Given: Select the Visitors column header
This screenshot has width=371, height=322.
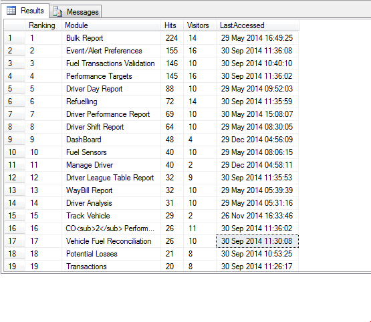Looking at the screenshot, I should [x=200, y=25].
